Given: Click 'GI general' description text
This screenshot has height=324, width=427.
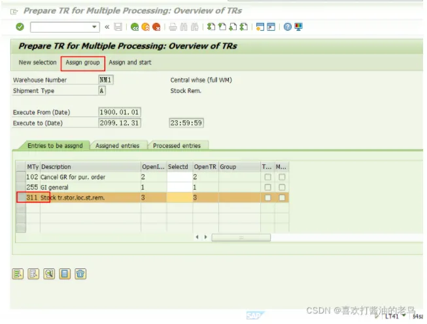Looking at the screenshot, I should click(54, 187).
